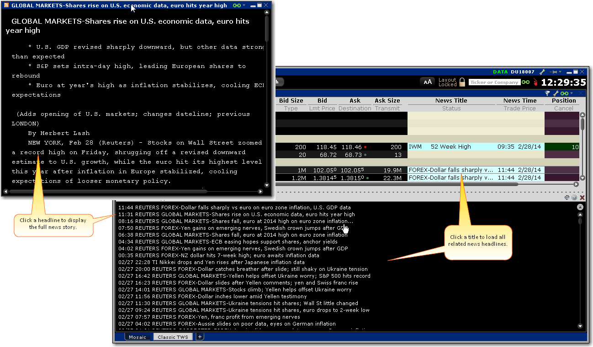This screenshot has height=347, width=593.
Task: Click down arrow of news story vertical scrollbar
Action: [267, 185]
